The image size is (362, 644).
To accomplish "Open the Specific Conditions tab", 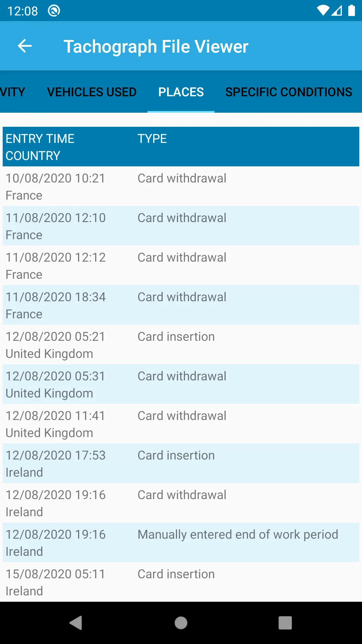I will 289,92.
